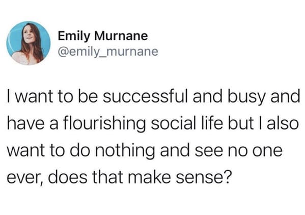Viewport: 305px width, 215px height.
Task: Open the @emily_murnane handle link
Action: point(108,51)
